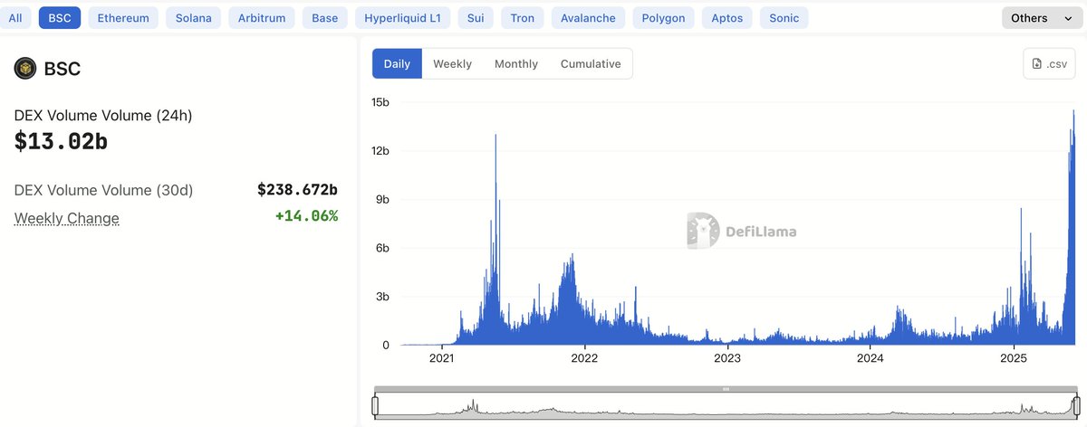1087x427 pixels.
Task: Click the $238.672b 30d volume value
Action: pos(297,190)
